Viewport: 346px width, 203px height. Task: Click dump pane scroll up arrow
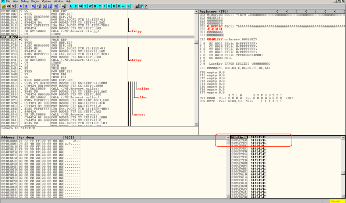(228, 138)
